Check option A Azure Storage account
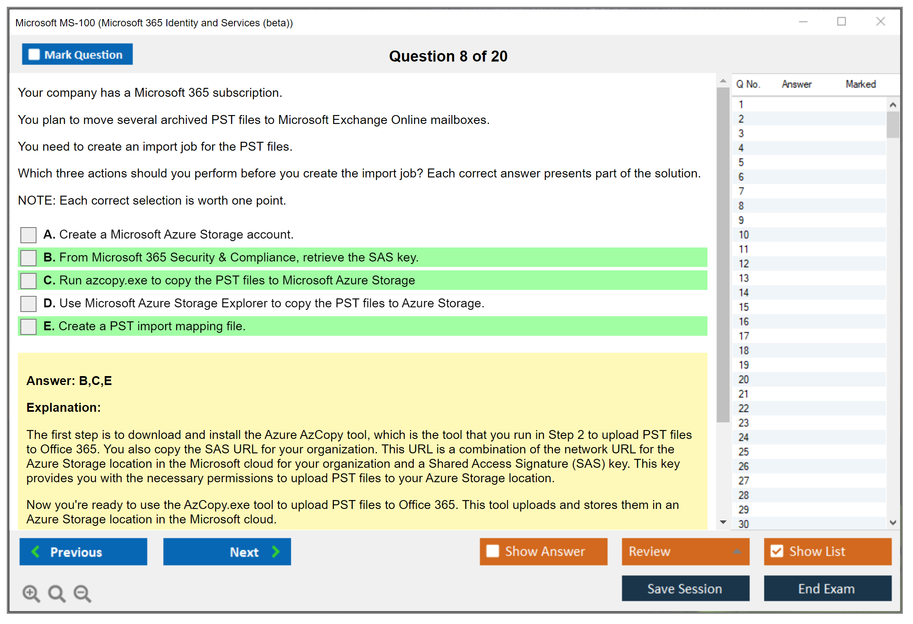This screenshot has height=624, width=913. (28, 235)
